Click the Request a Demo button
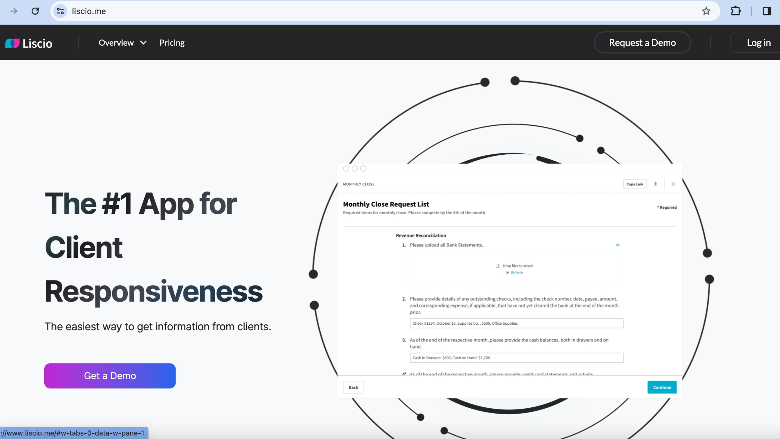Viewport: 780px width, 439px height. point(642,43)
